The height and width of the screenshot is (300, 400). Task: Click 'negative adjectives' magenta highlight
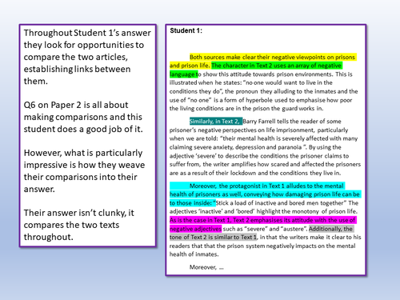pos(195,229)
